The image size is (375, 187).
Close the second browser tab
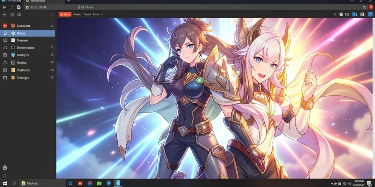pyautogui.click(x=62, y=1)
